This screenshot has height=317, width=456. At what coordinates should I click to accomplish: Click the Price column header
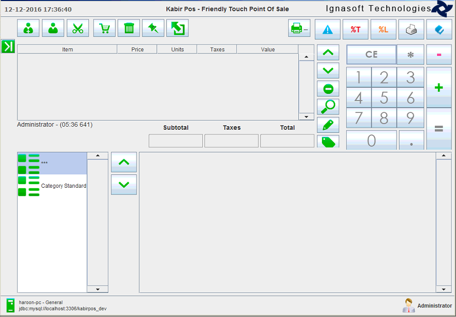coord(137,49)
